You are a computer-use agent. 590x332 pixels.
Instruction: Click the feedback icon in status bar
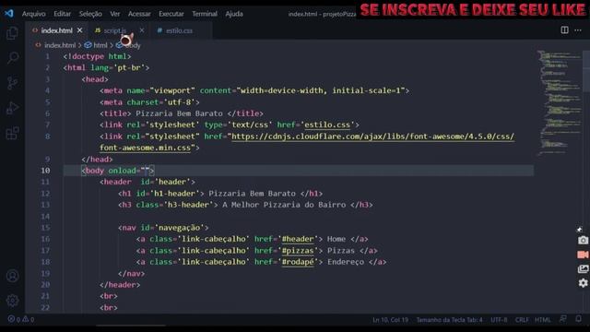tap(563, 319)
